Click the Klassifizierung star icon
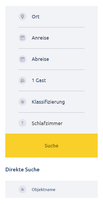This screenshot has height=204, width=103. point(22,102)
